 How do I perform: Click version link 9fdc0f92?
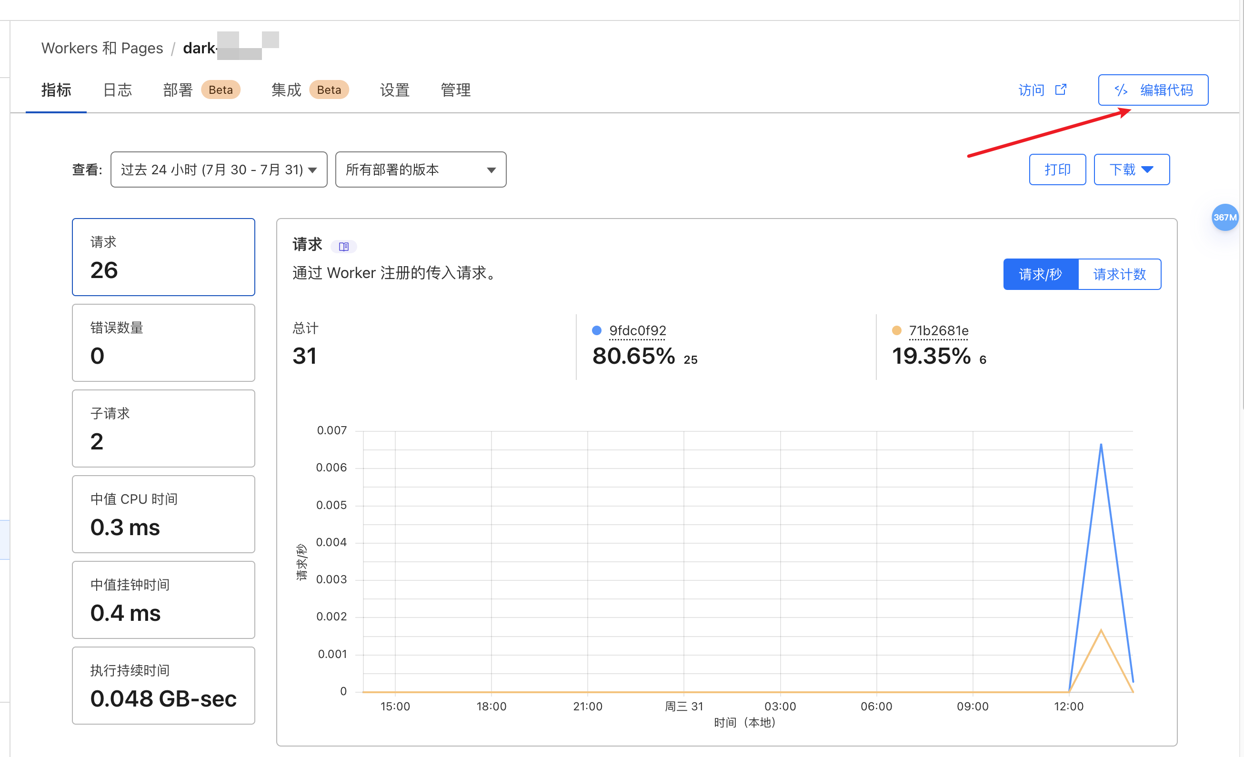coord(638,330)
